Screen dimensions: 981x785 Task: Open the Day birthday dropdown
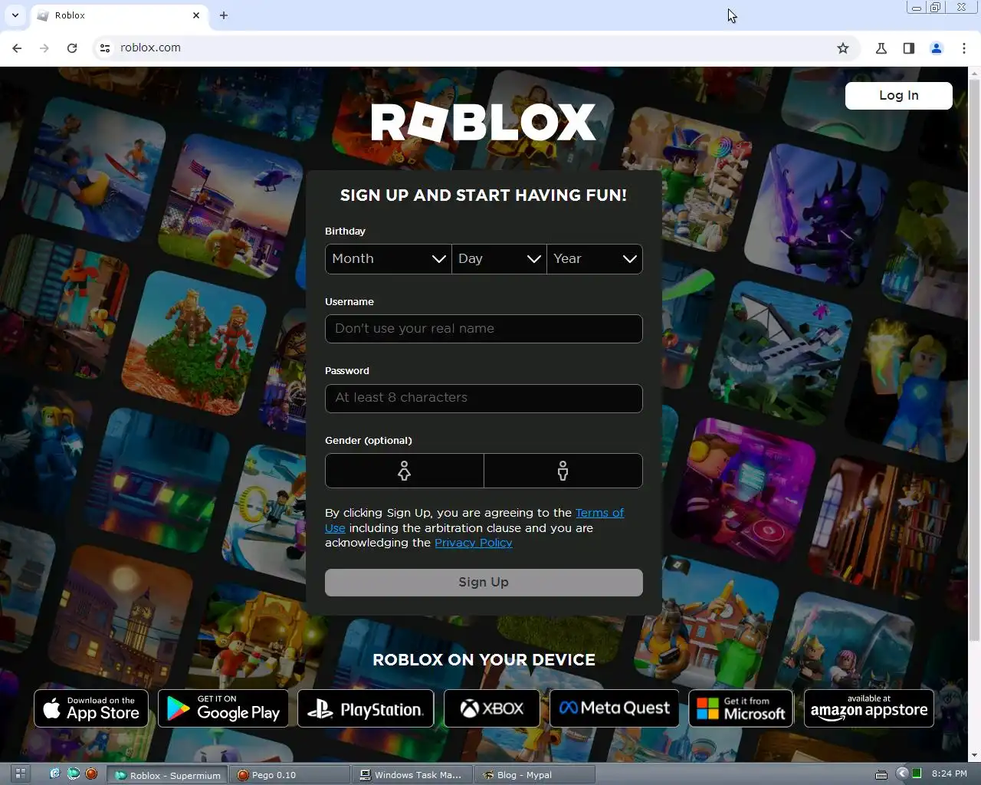(499, 259)
